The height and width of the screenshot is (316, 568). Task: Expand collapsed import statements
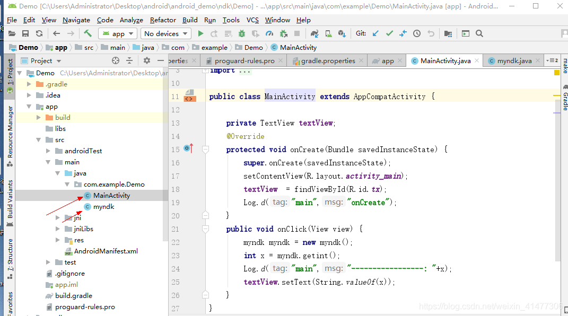[x=205, y=71]
